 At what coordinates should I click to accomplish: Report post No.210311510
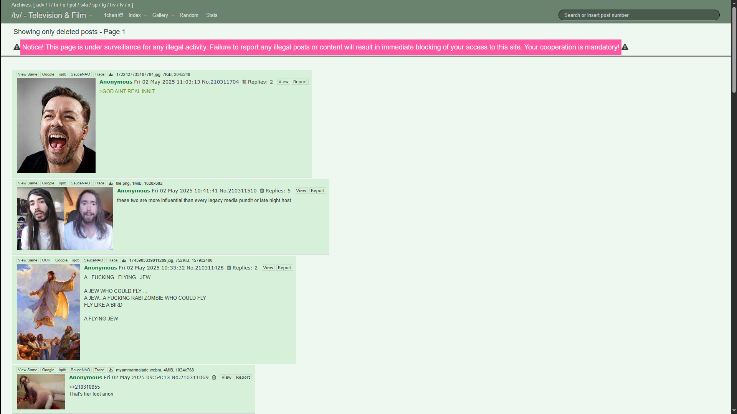(x=318, y=191)
